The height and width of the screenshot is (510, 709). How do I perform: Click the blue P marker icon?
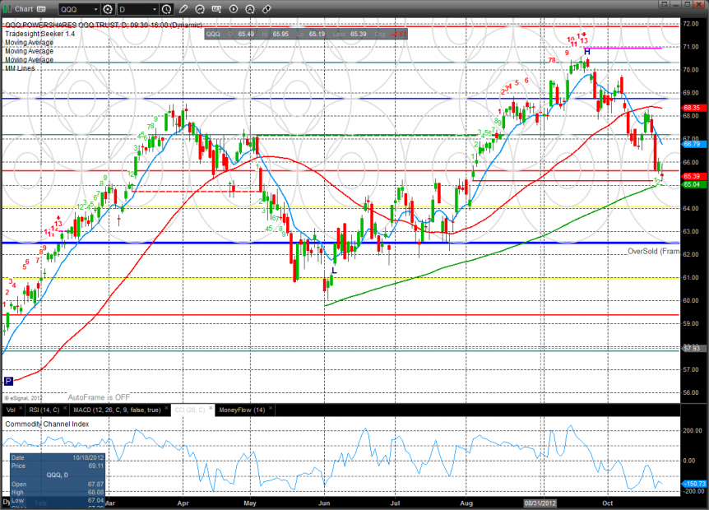(8, 381)
